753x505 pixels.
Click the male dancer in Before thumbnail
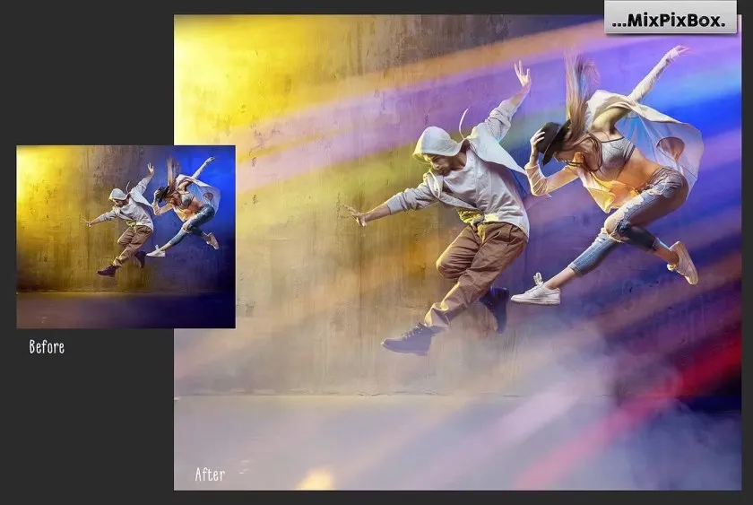pos(125,224)
